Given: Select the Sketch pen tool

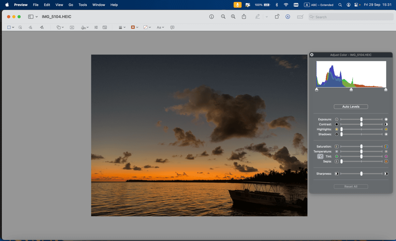Looking at the screenshot, I should [30, 27].
